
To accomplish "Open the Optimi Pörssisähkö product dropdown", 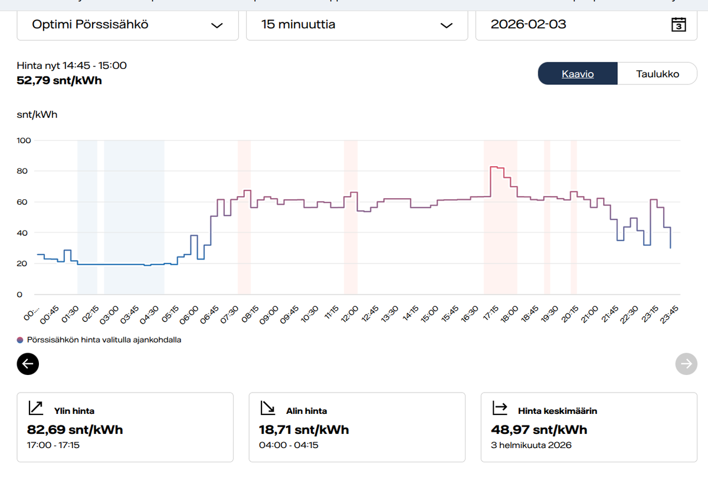I will 127,25.
